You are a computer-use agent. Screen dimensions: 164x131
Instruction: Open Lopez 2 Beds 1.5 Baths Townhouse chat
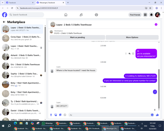[22, 29]
